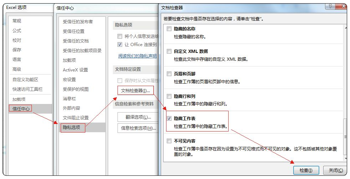
Task: Select 外部内容 in Trust Center
Action: [71, 108]
